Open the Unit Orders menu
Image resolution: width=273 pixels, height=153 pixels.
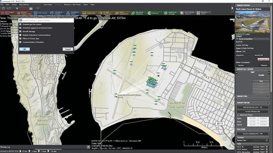pyautogui.click(x=47, y=5)
